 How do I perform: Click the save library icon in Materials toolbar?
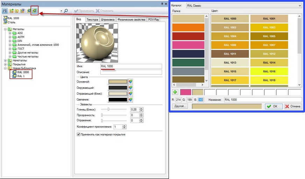pyautogui.click(x=22, y=11)
